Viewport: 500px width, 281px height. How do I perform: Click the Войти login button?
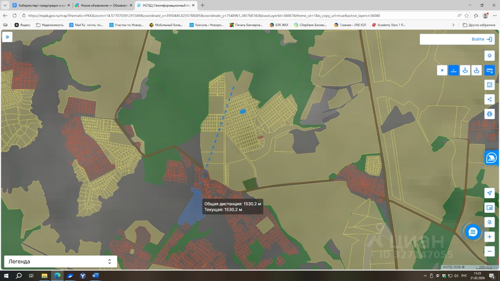coord(482,39)
